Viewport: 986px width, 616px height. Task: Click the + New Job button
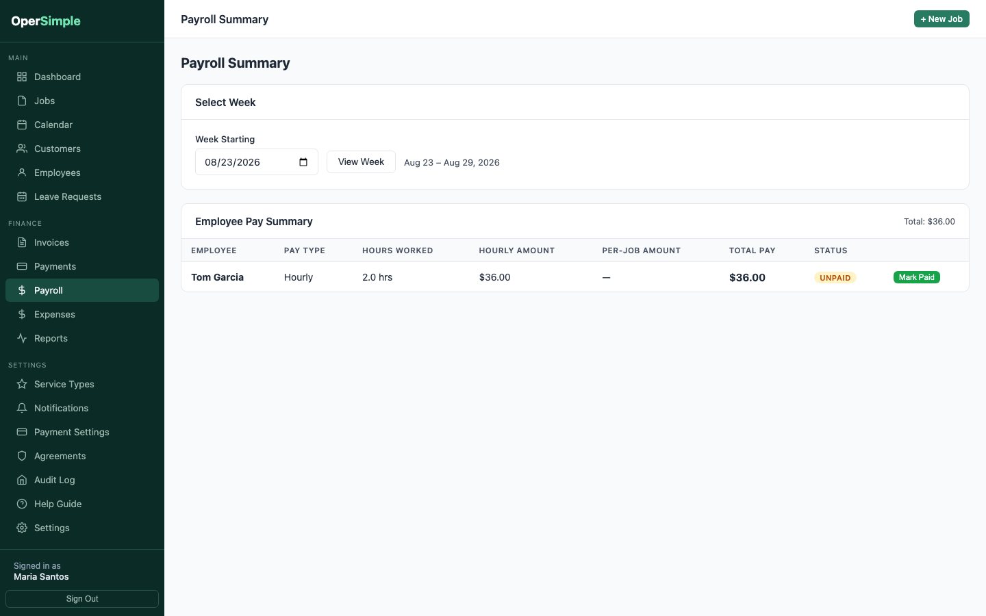pyautogui.click(x=941, y=19)
